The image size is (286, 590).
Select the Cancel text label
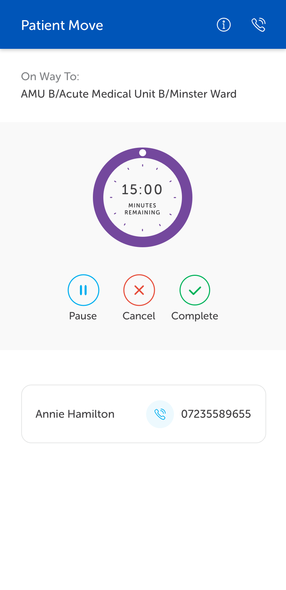pos(139,316)
